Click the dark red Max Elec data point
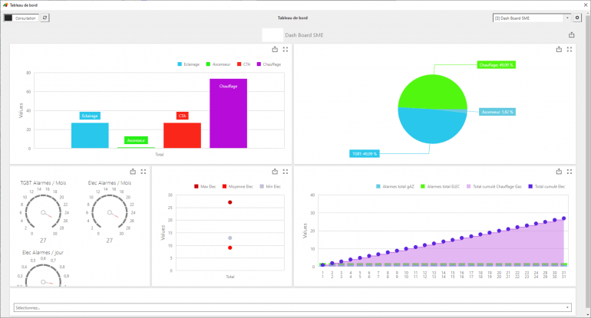The height and width of the screenshot is (318, 591). 230,202
